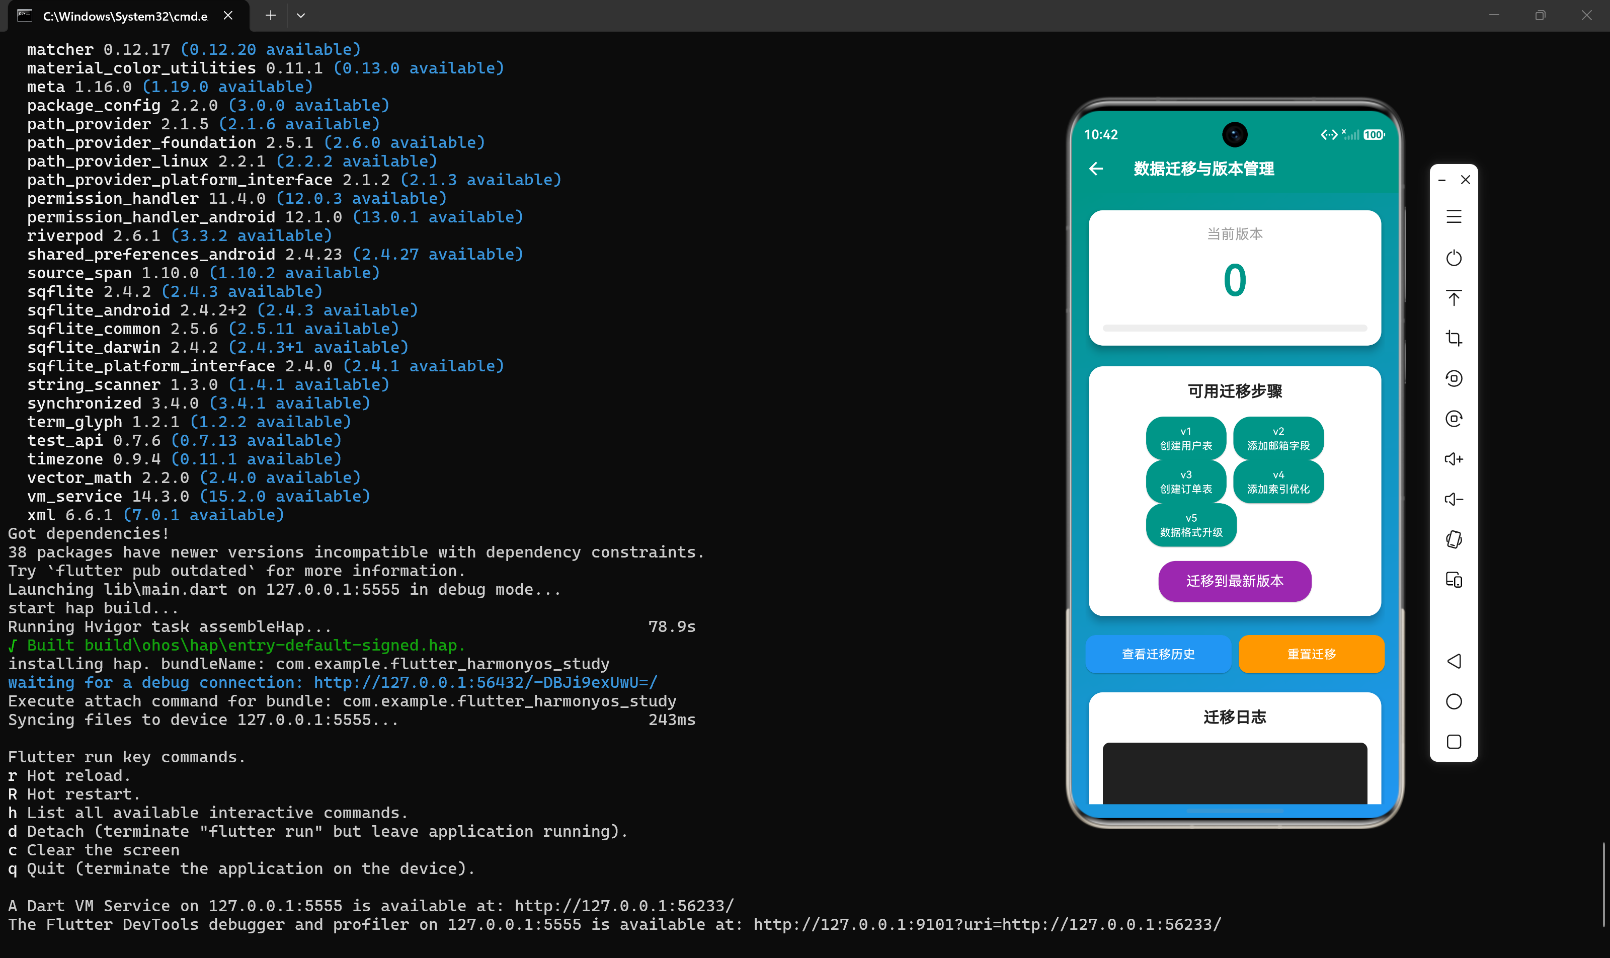
Task: Rotate emulator screen counterclockwise
Action: (x=1454, y=378)
